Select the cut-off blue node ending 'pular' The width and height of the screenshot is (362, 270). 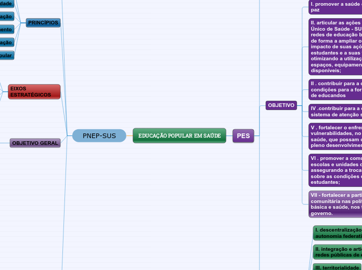7,56
